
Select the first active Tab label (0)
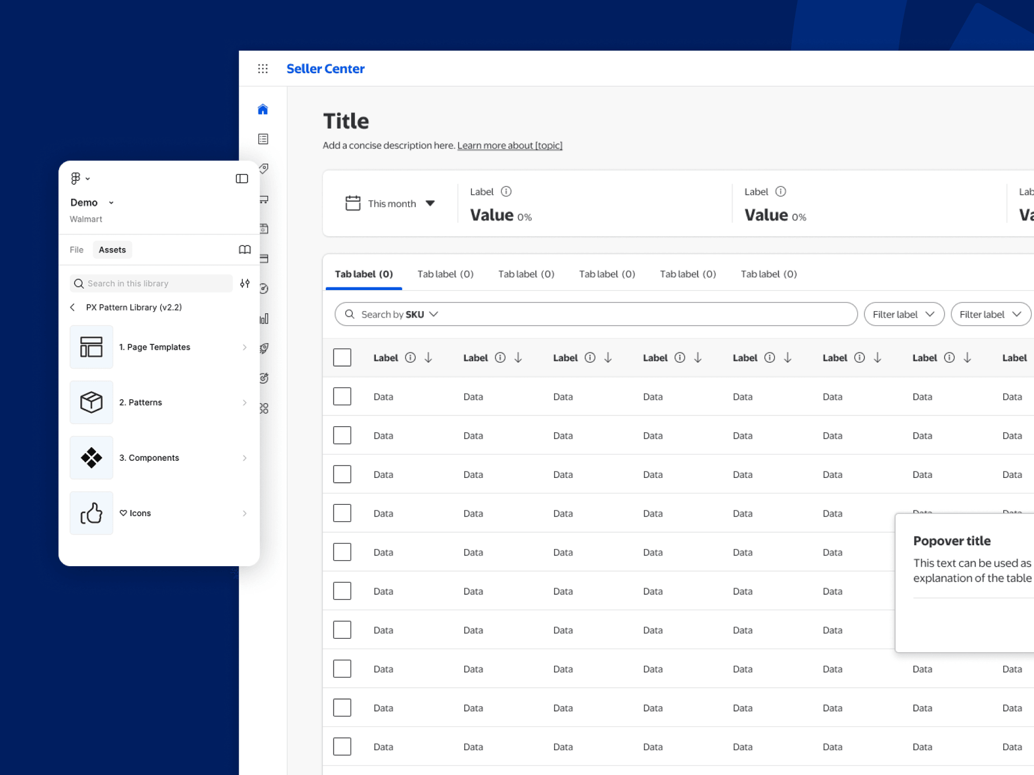click(x=364, y=274)
